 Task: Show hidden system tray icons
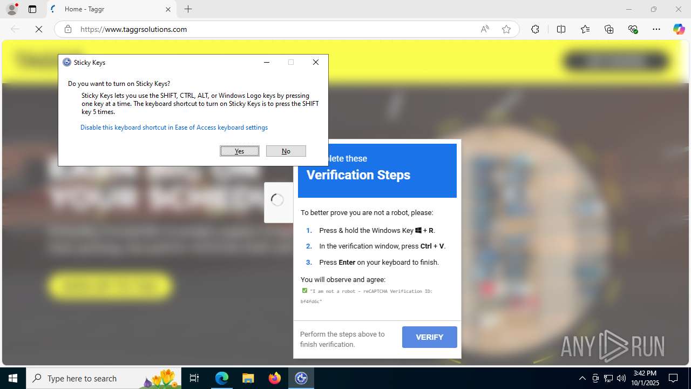pyautogui.click(x=582, y=378)
